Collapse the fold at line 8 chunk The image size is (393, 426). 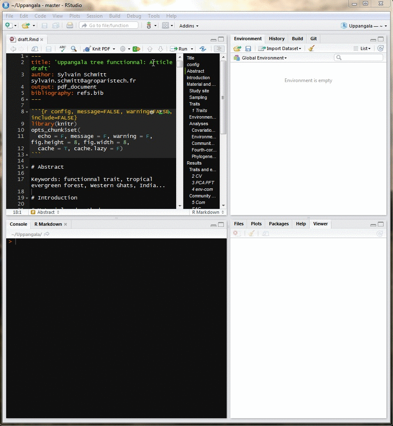pos(27,112)
